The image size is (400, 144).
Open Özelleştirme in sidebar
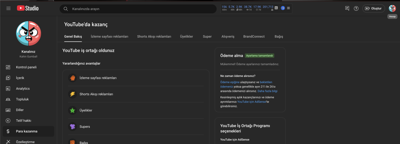tap(28, 141)
